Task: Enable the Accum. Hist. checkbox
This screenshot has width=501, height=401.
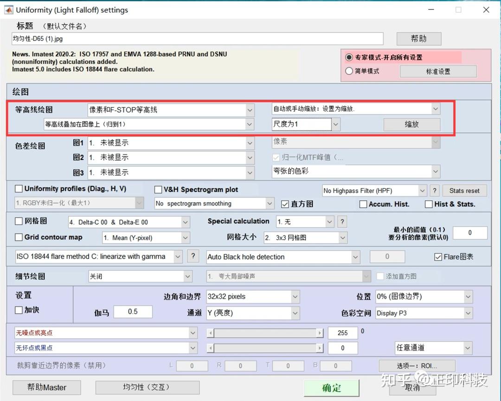Action: pos(364,204)
